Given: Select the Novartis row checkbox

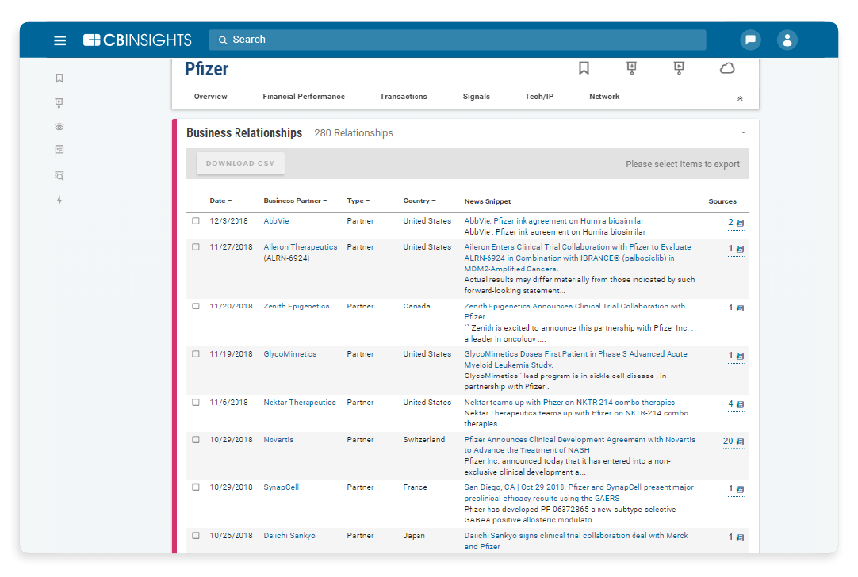Looking at the screenshot, I should click(196, 440).
